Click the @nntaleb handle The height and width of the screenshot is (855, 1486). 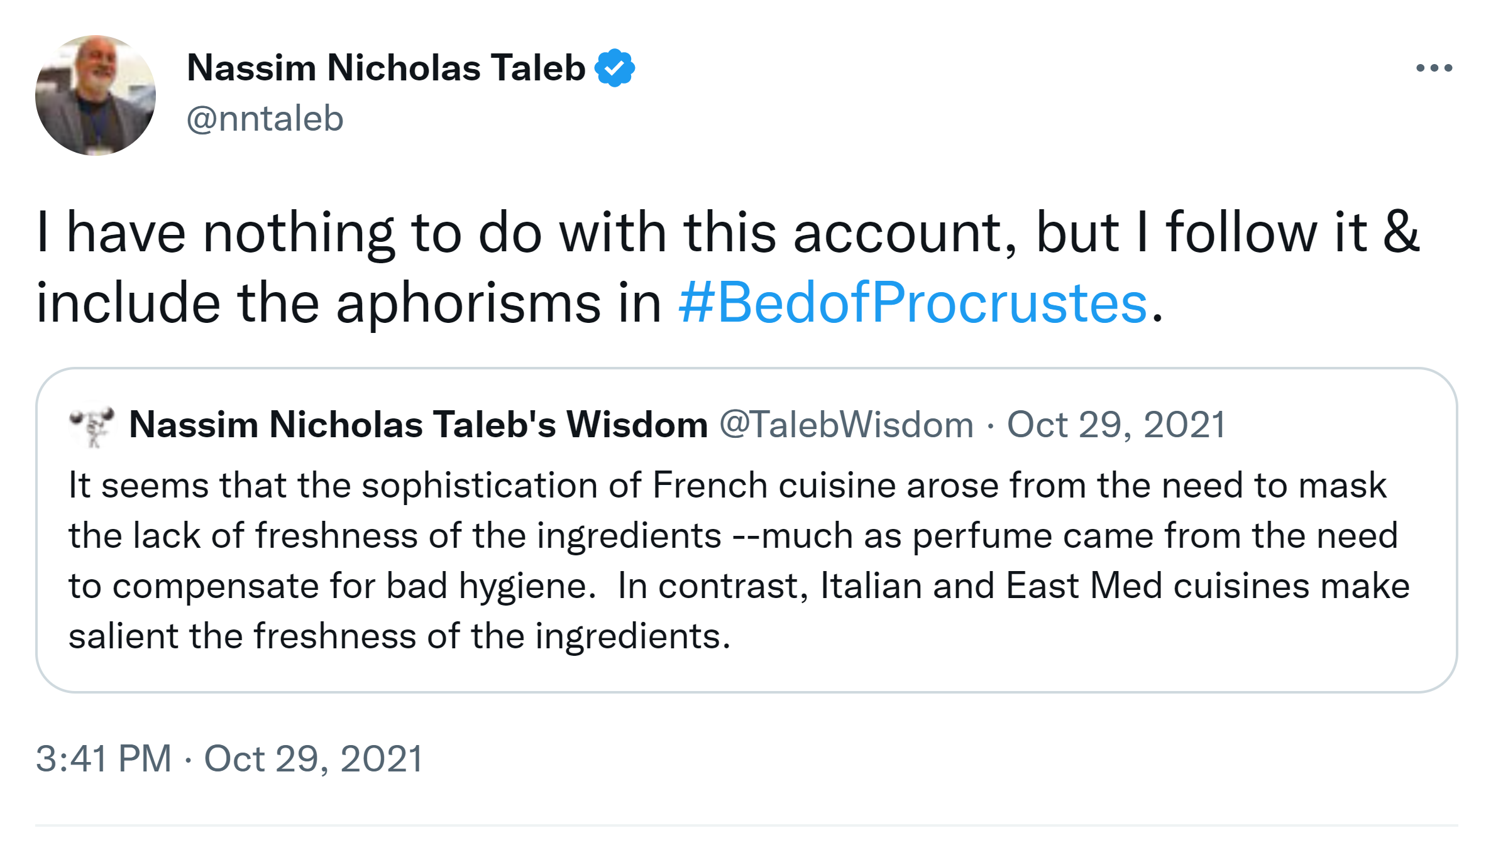[x=265, y=119]
